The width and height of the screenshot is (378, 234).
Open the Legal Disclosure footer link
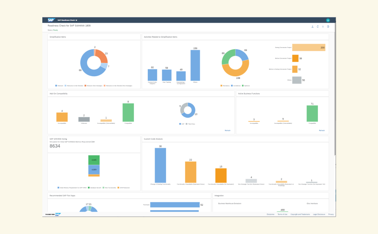[x=319, y=214]
